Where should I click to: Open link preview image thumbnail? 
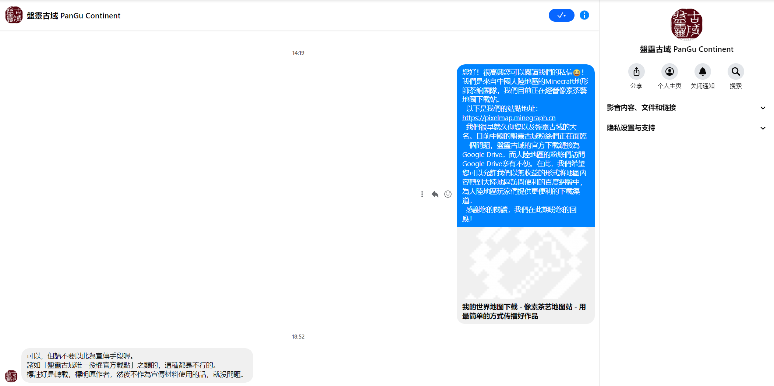[x=526, y=263]
